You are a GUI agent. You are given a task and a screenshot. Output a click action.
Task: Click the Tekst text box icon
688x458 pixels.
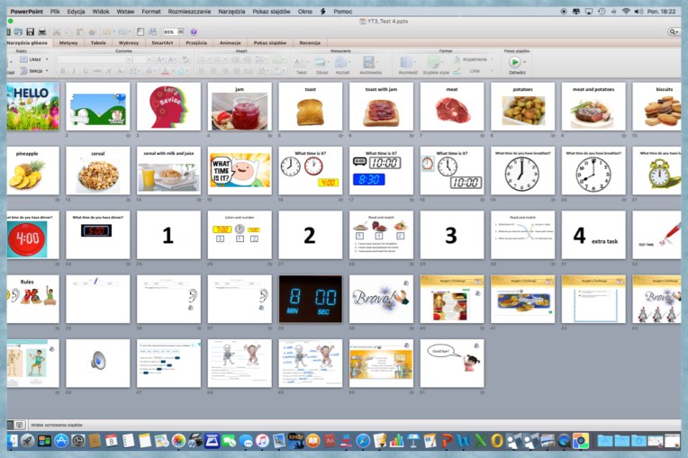[300, 62]
